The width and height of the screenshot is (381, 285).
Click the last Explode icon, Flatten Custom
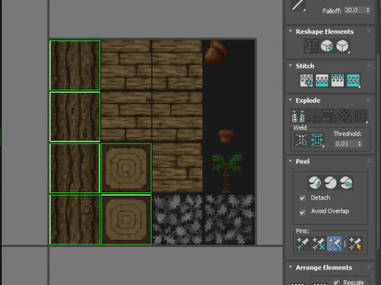click(360, 116)
